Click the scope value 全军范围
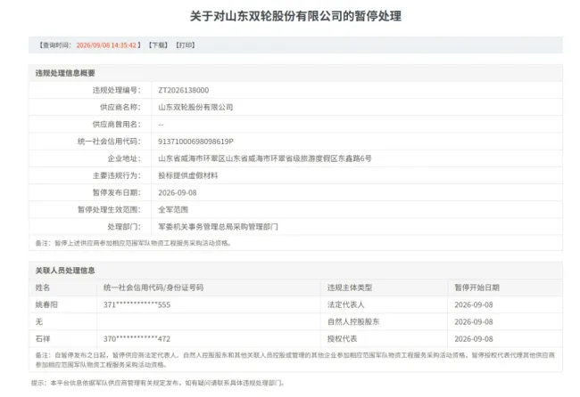 tap(173, 209)
